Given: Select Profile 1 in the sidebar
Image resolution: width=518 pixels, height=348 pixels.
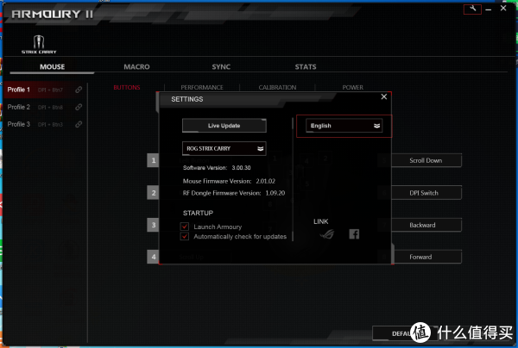Looking at the screenshot, I should click(x=45, y=90).
